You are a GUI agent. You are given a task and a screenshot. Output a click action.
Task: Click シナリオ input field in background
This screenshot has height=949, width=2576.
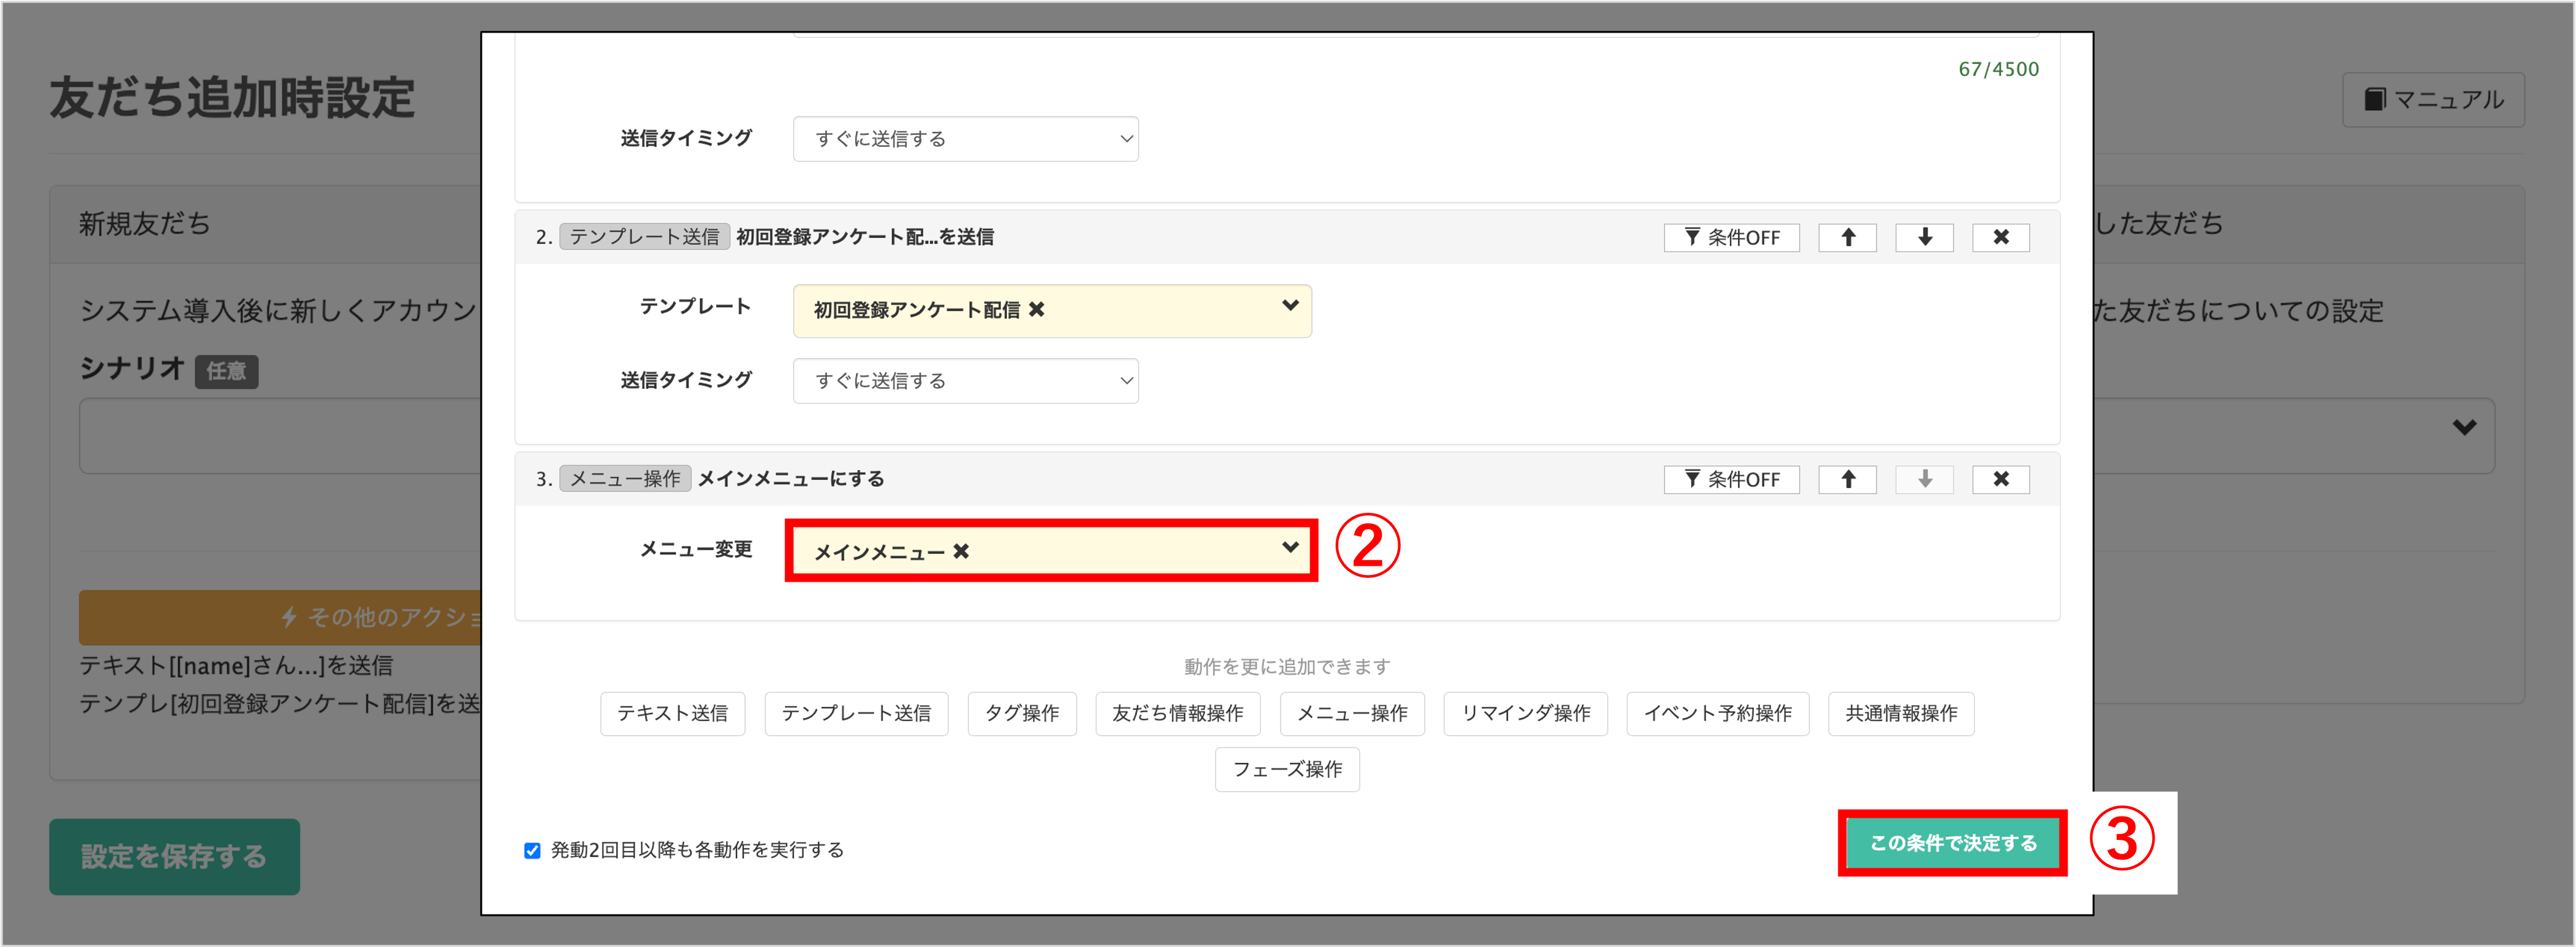pos(280,436)
